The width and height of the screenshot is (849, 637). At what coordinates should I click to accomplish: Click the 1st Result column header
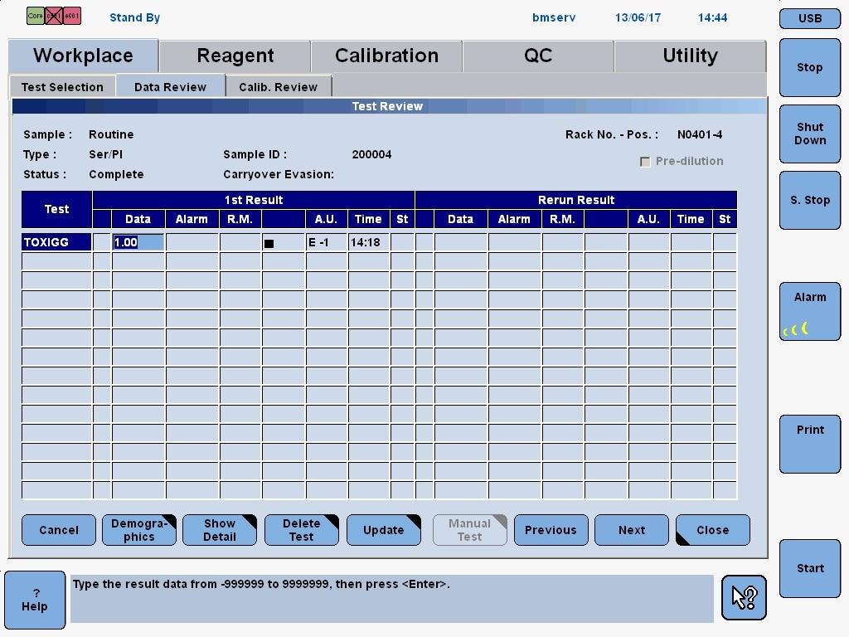coord(254,200)
